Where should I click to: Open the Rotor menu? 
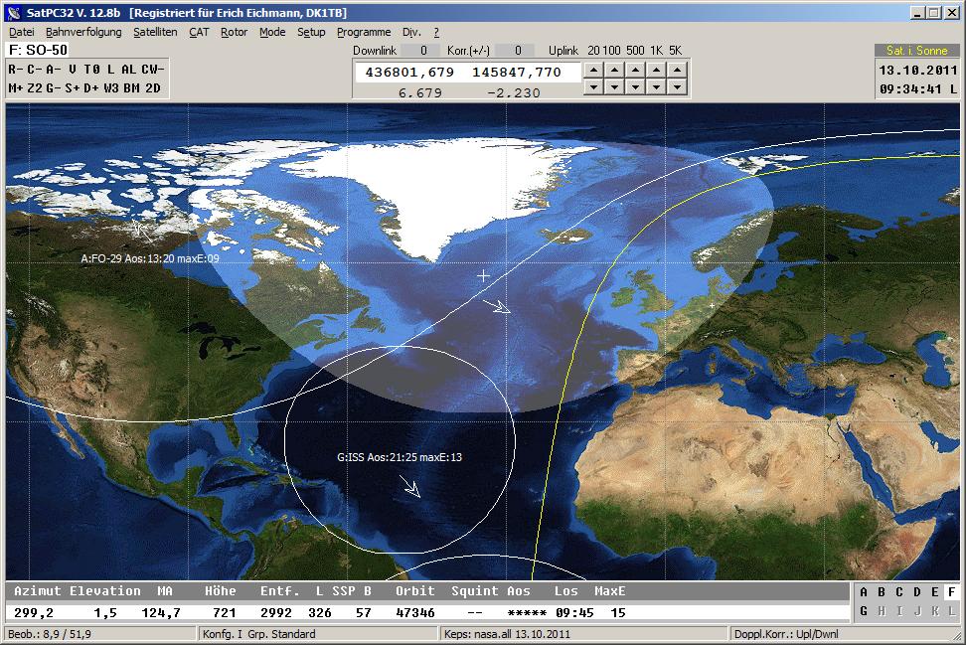click(x=234, y=32)
